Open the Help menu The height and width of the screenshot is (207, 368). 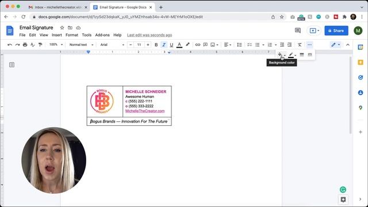point(117,35)
